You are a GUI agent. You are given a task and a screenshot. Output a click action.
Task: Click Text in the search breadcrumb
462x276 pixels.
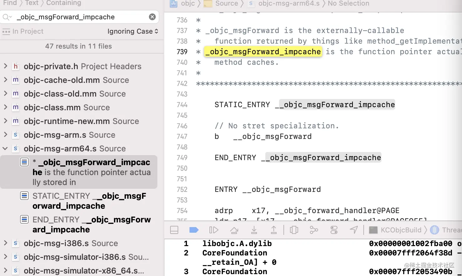click(x=32, y=3)
